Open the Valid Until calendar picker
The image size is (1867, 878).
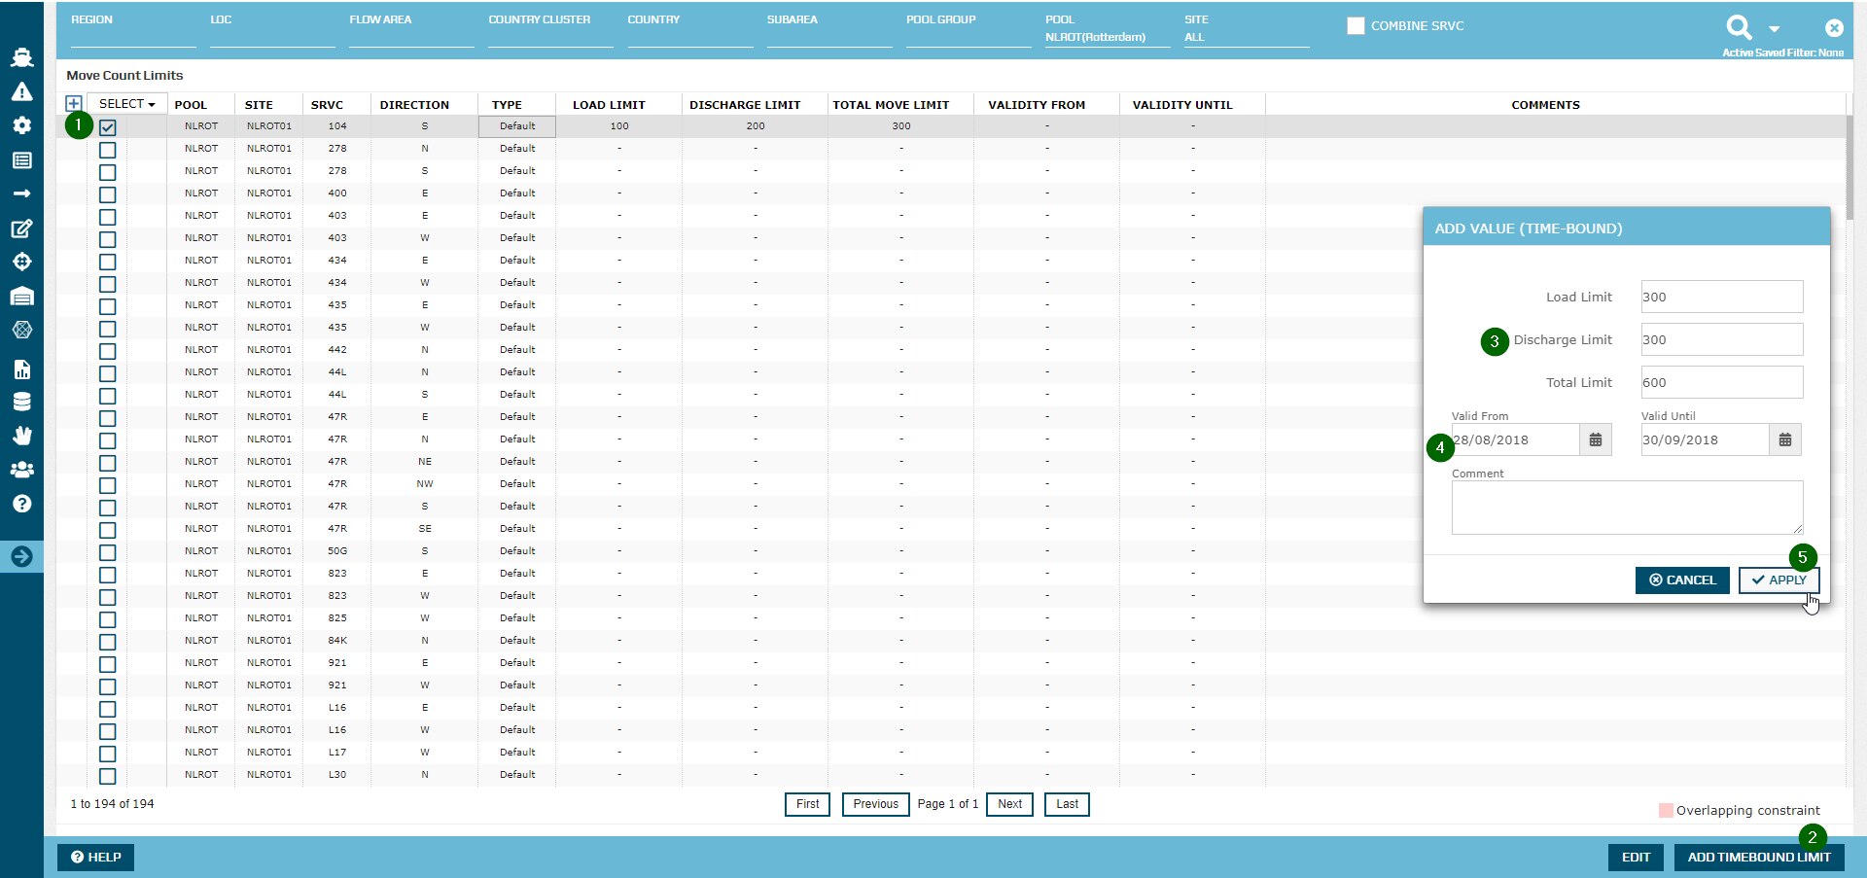(1785, 440)
